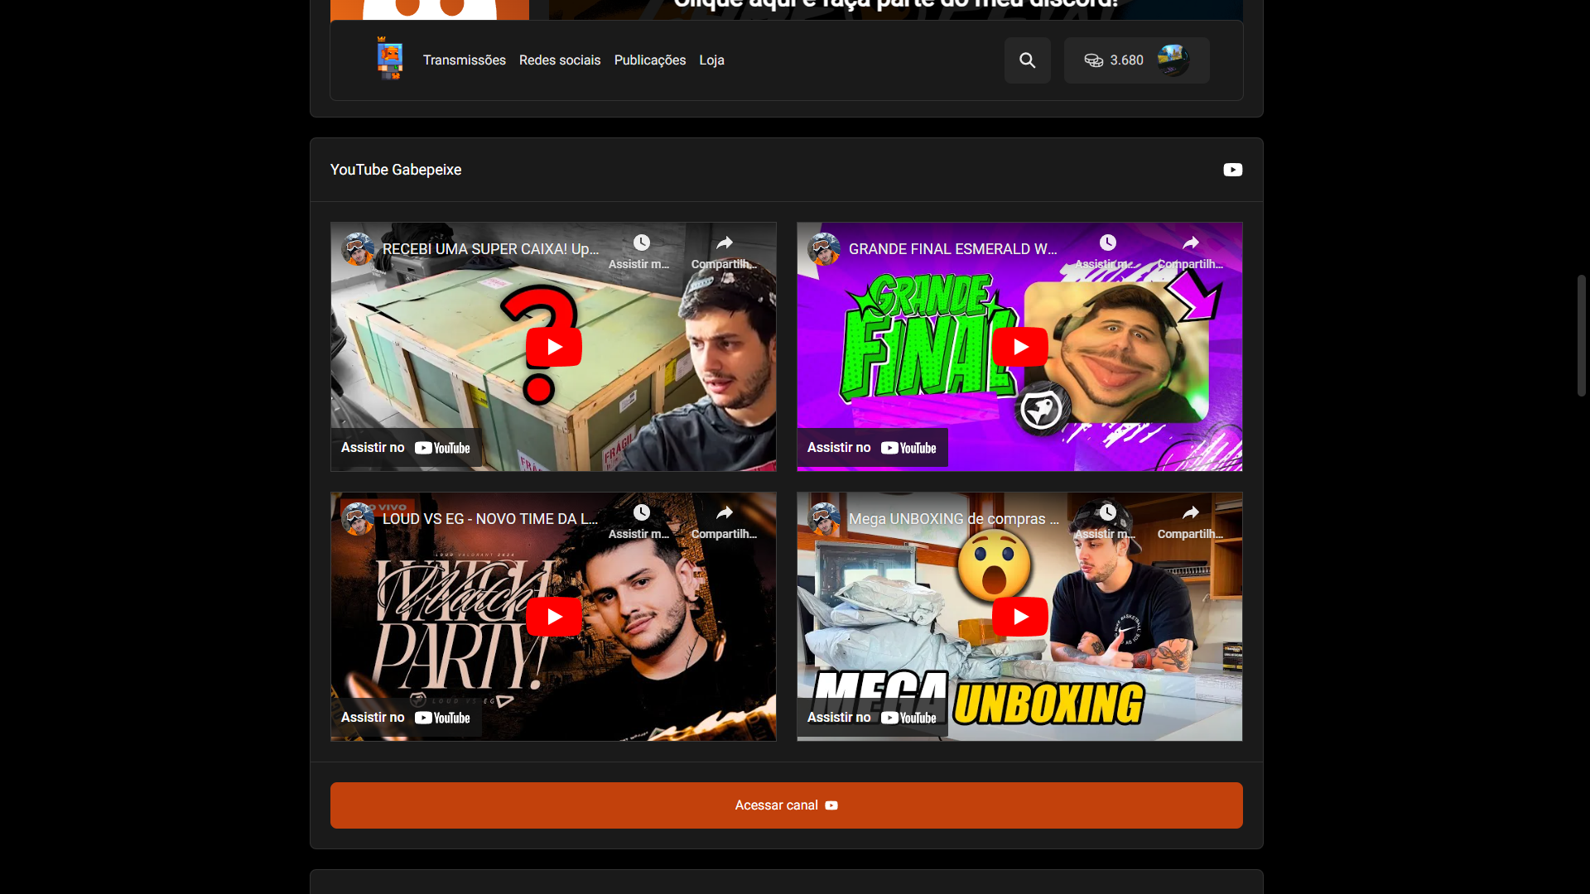This screenshot has width=1590, height=894.
Task: Click share arrow on Mega UNBOXING video
Action: pyautogui.click(x=1190, y=512)
